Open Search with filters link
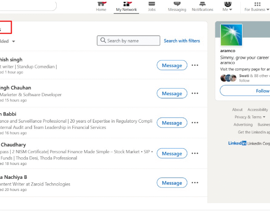The image size is (270, 213). pos(182,41)
